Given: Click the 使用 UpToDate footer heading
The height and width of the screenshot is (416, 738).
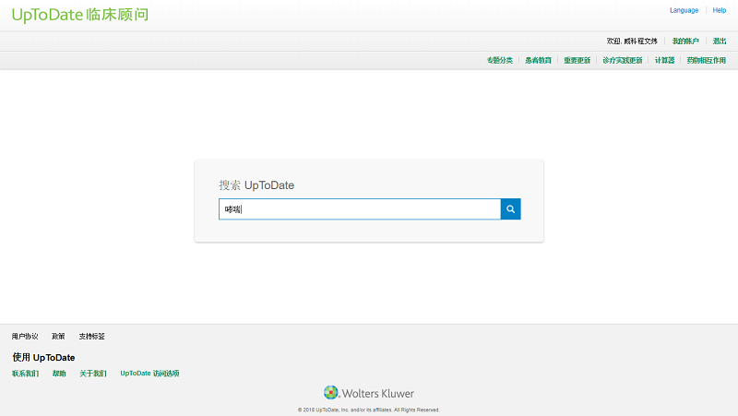Looking at the screenshot, I should point(43,358).
